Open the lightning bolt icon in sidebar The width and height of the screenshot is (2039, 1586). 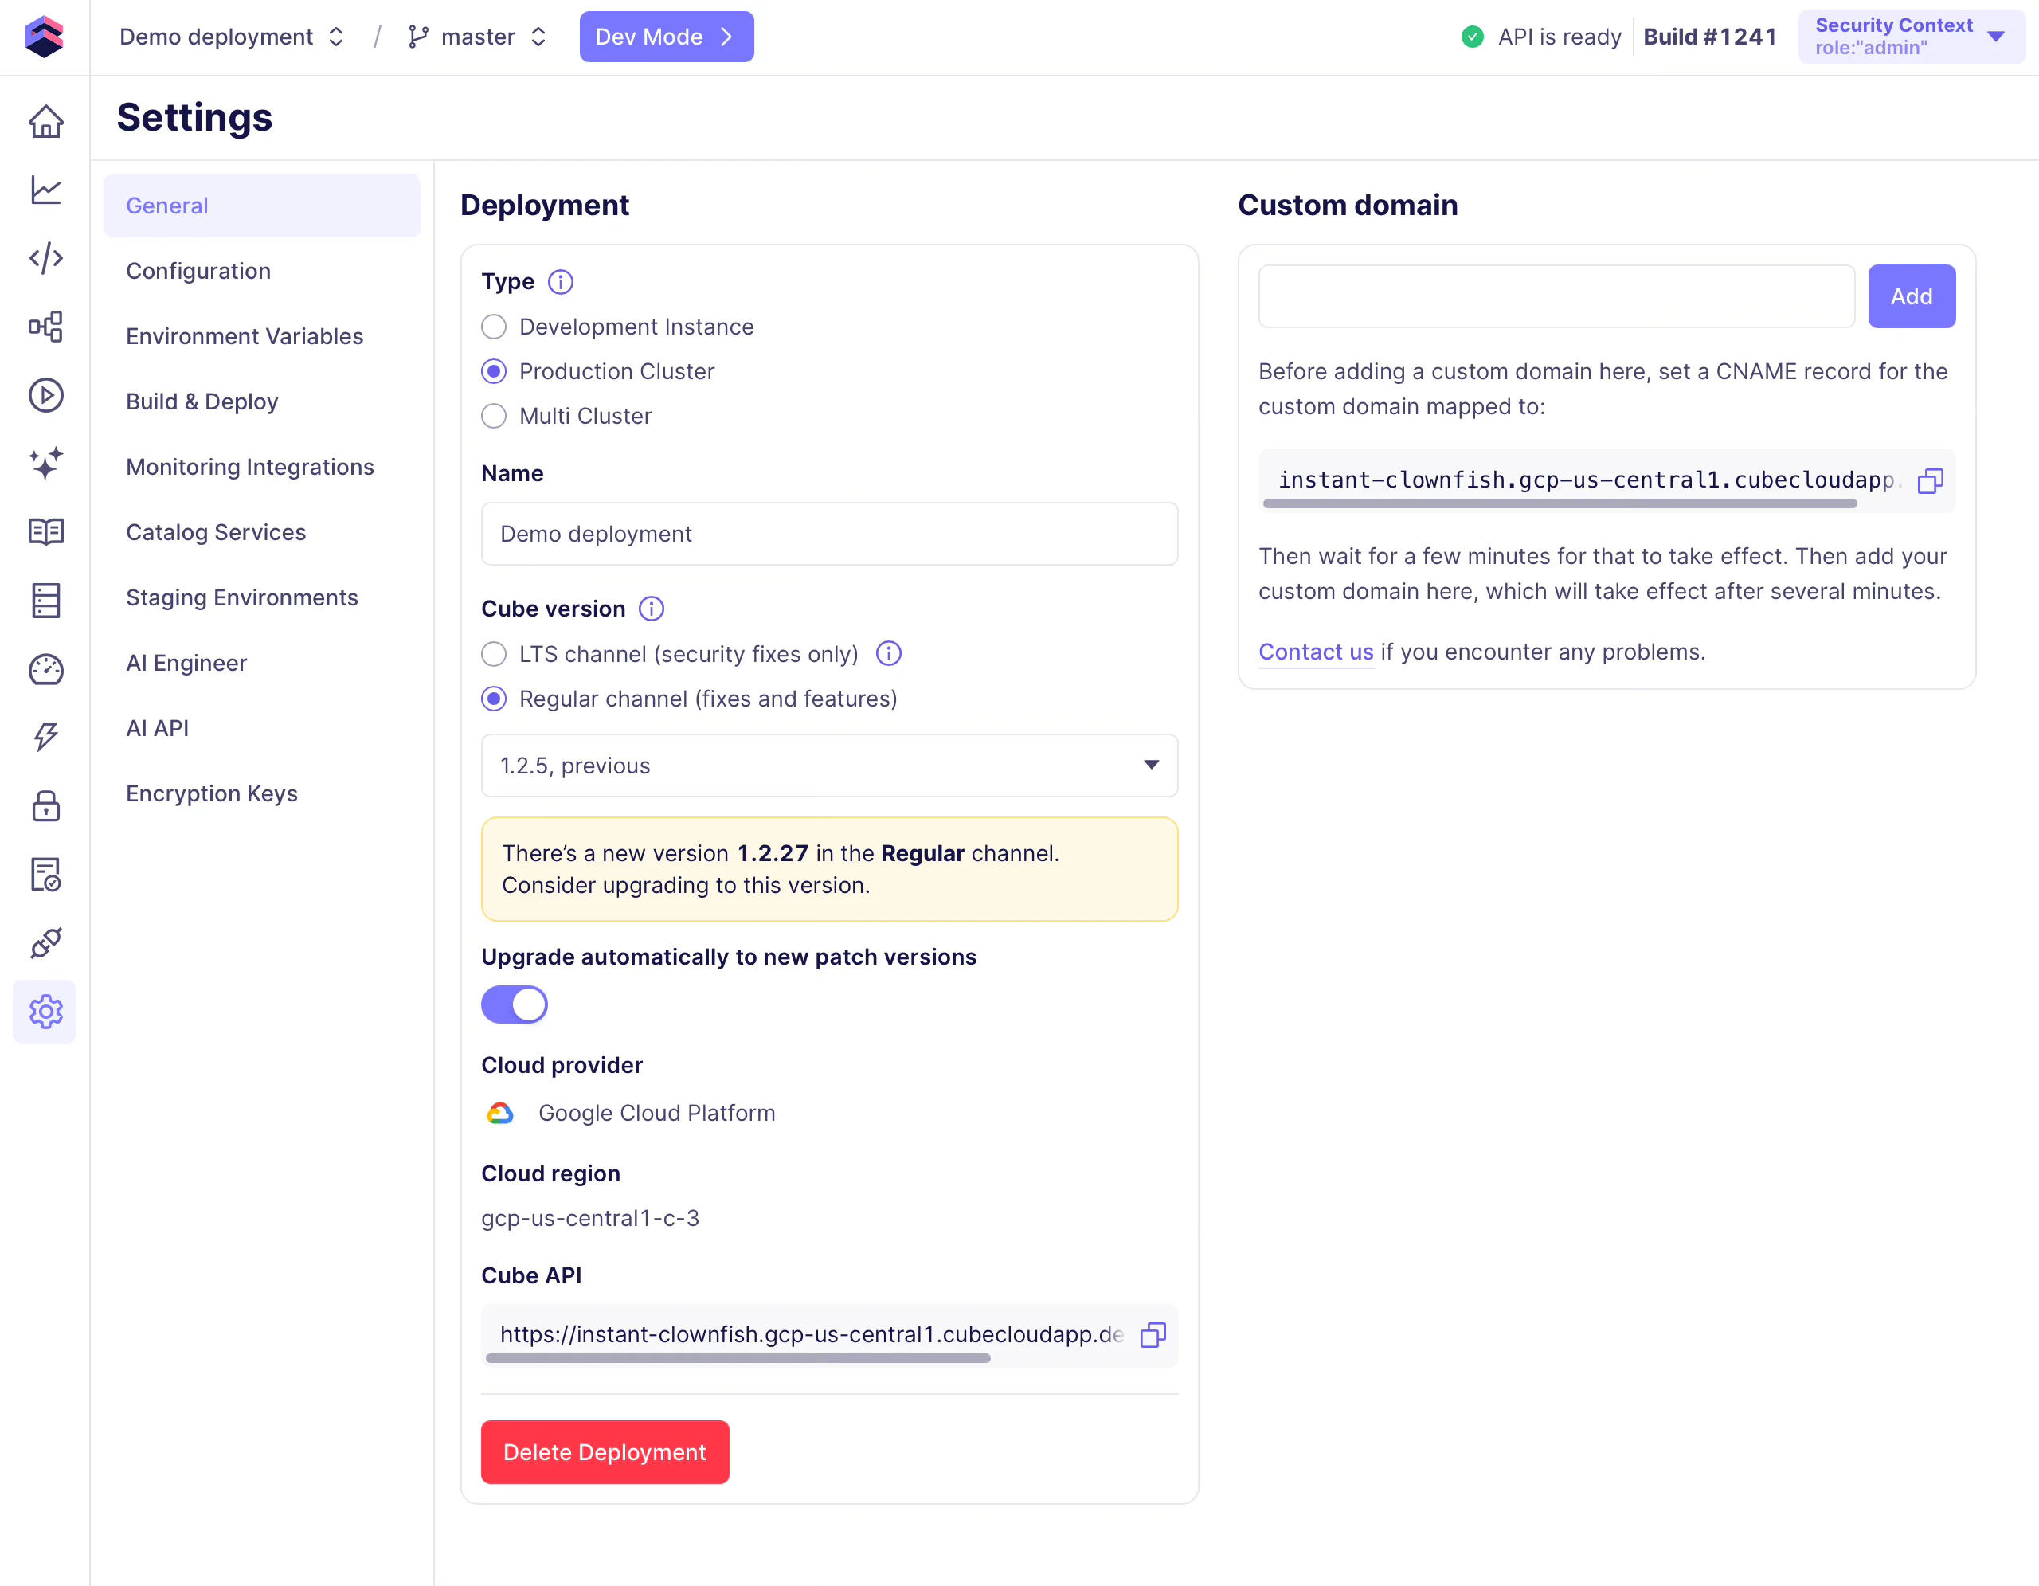pyautogui.click(x=45, y=738)
